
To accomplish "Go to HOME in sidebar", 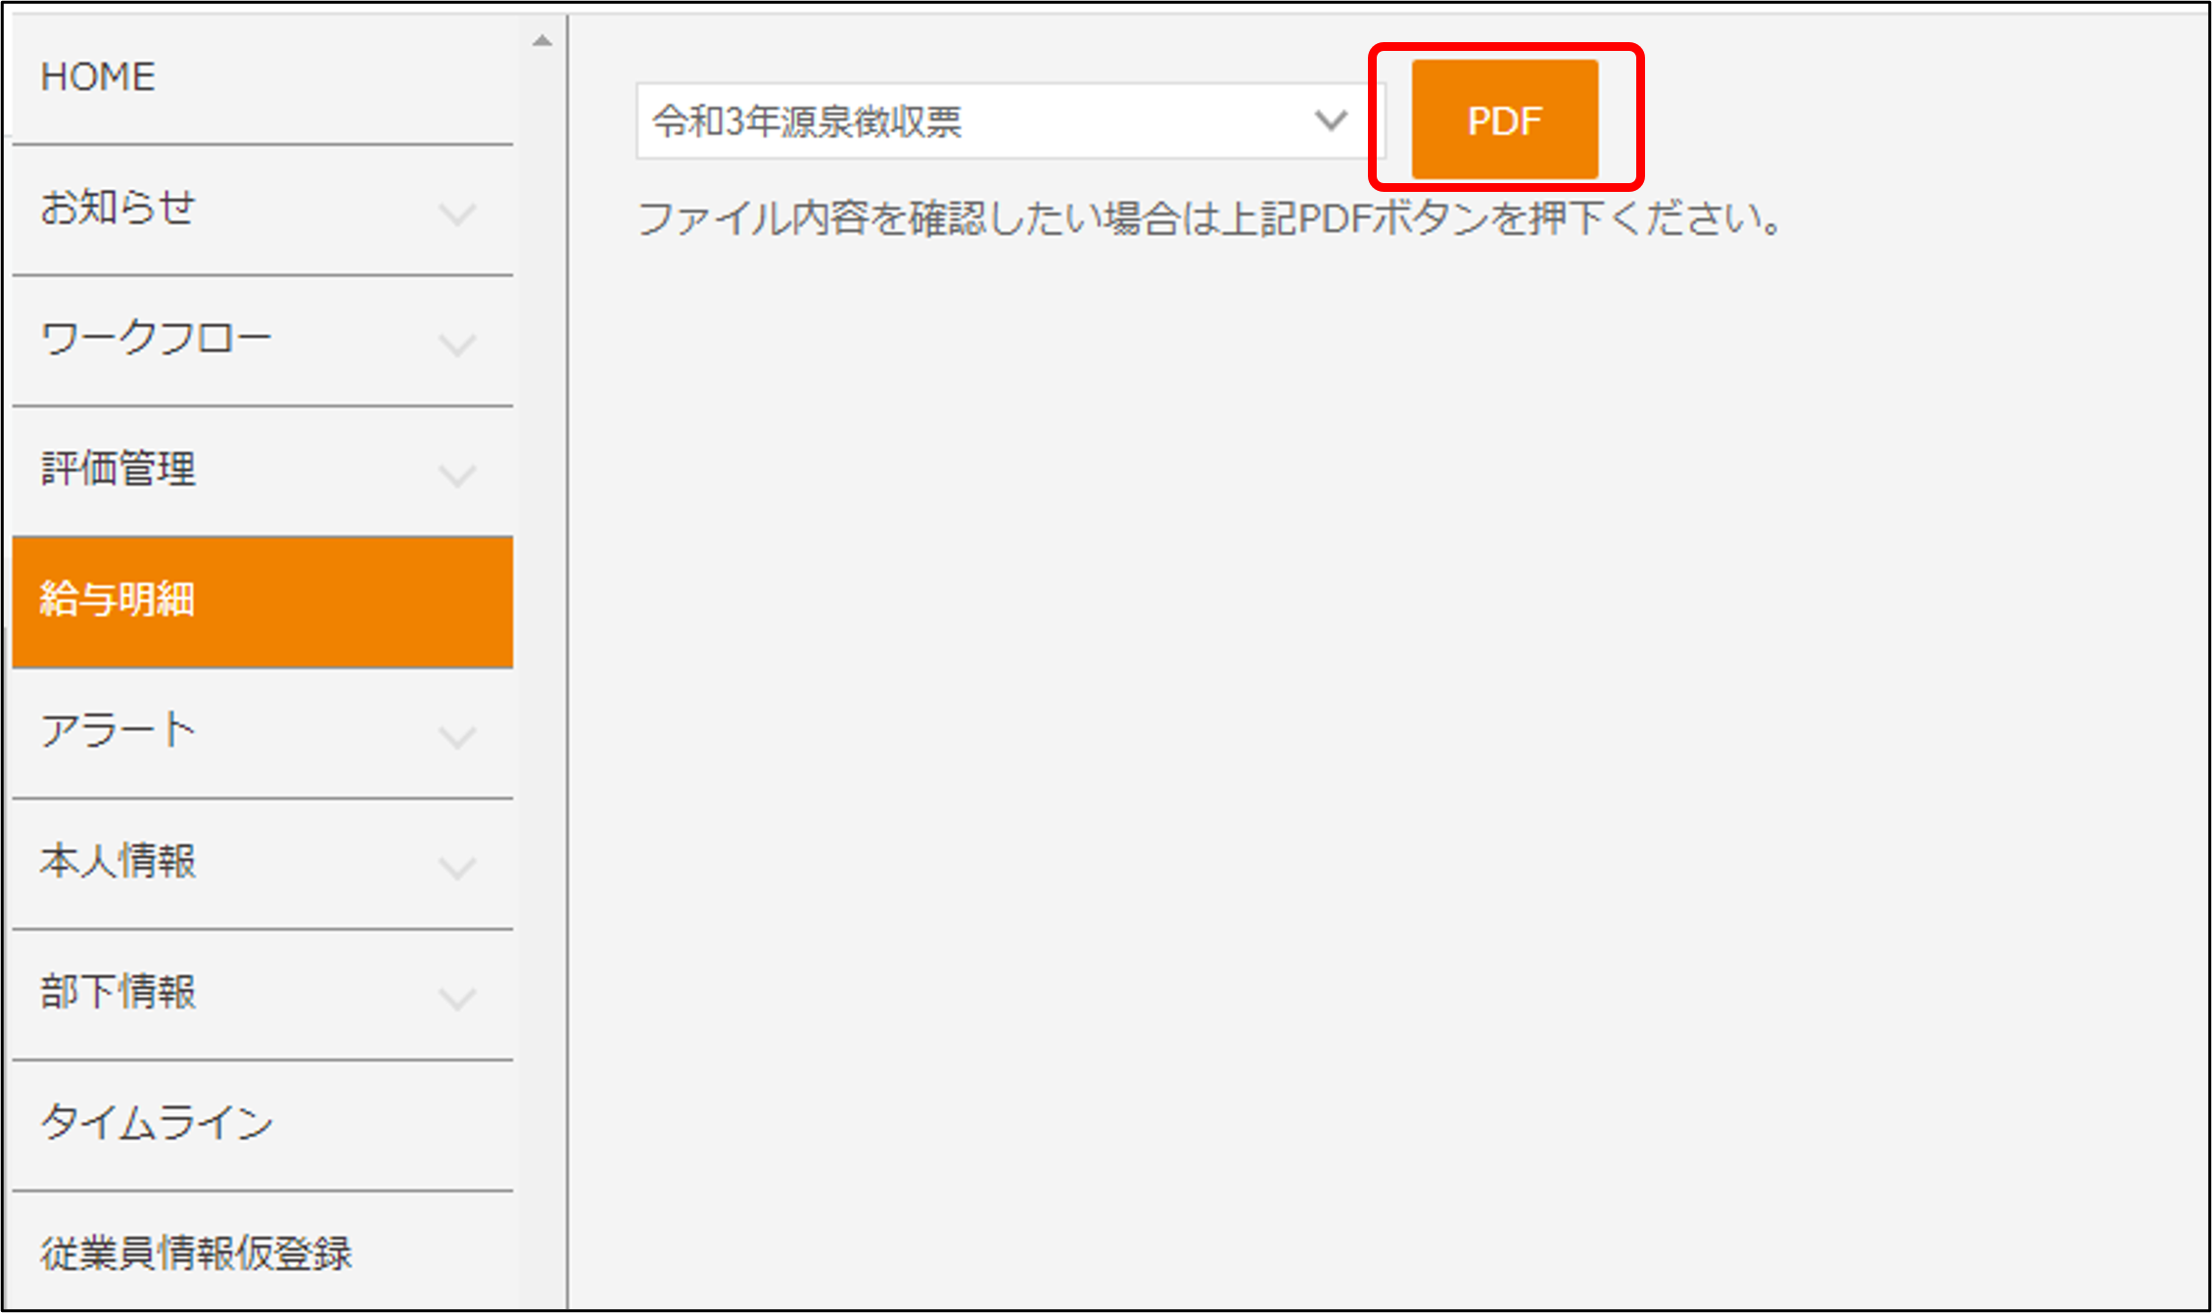I will [98, 76].
